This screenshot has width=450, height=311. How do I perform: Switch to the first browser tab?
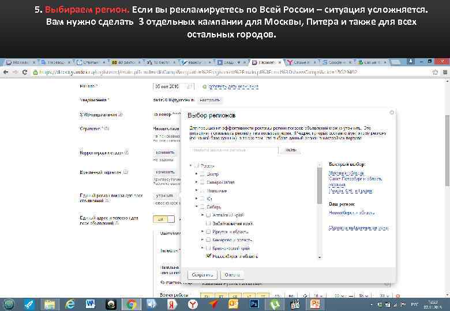point(20,62)
